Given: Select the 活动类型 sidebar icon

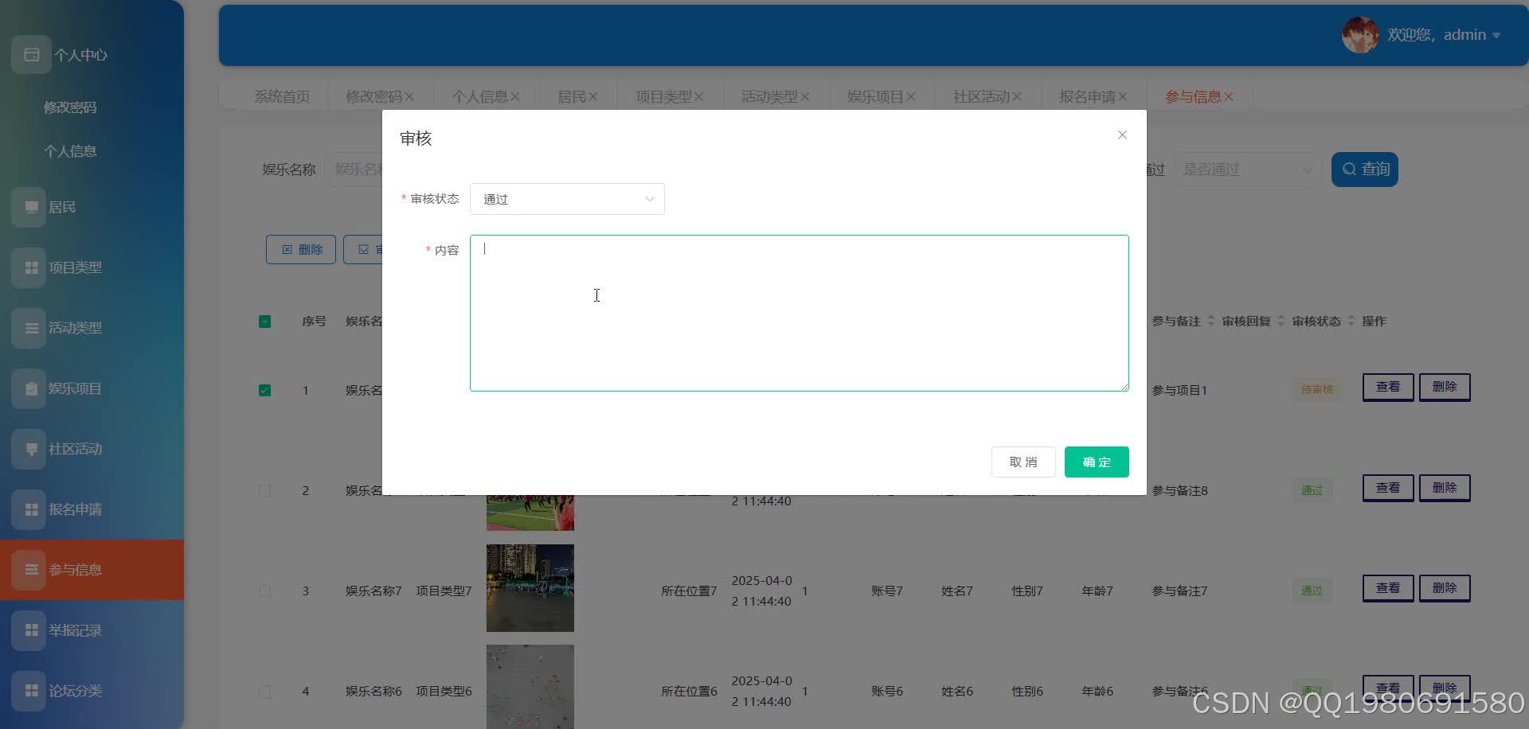Looking at the screenshot, I should pos(76,328).
